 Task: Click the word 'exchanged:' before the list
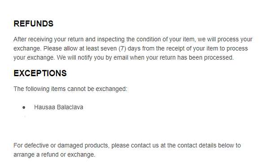tap(111, 89)
